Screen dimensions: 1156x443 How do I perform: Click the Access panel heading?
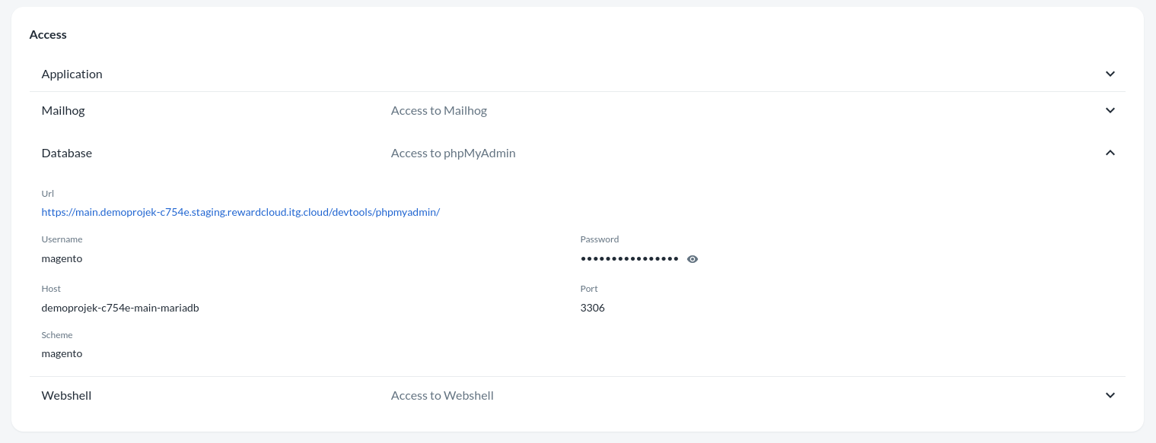point(47,34)
